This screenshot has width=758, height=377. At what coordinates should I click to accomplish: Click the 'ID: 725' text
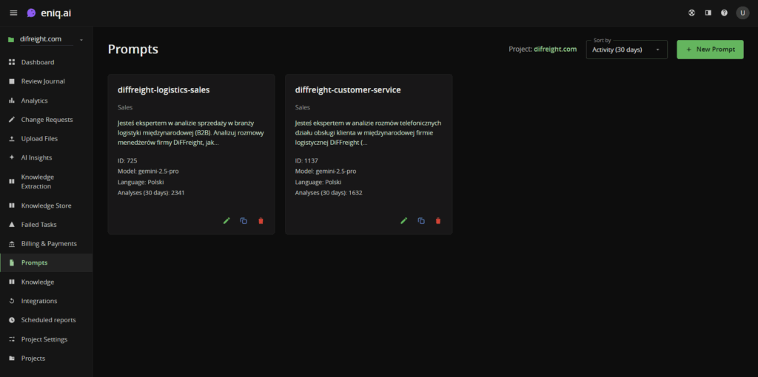click(x=127, y=160)
